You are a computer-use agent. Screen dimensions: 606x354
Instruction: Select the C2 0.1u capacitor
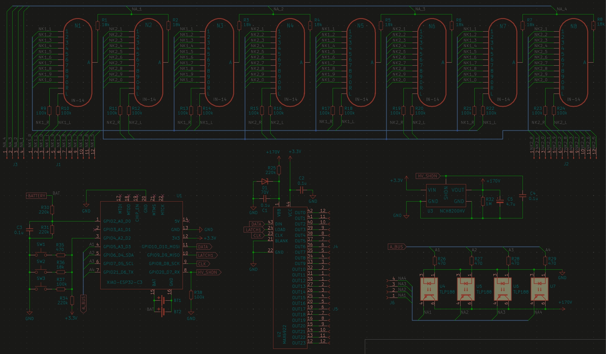[302, 190]
